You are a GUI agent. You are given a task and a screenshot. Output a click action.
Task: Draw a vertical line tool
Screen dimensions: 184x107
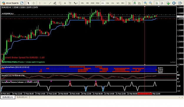(40, 3)
